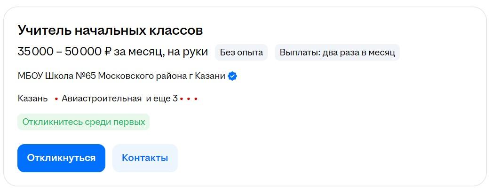
Task: Click first red dot after "и еще 3"
Action: pyautogui.click(x=181, y=99)
